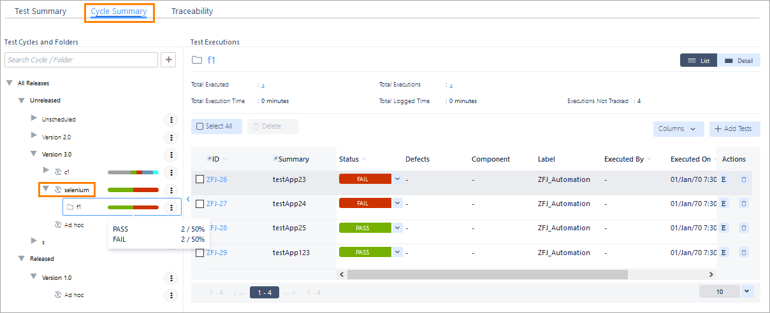The height and width of the screenshot is (313, 770).
Task: Collapse the Unreleased tree node
Action: [x=22, y=101]
